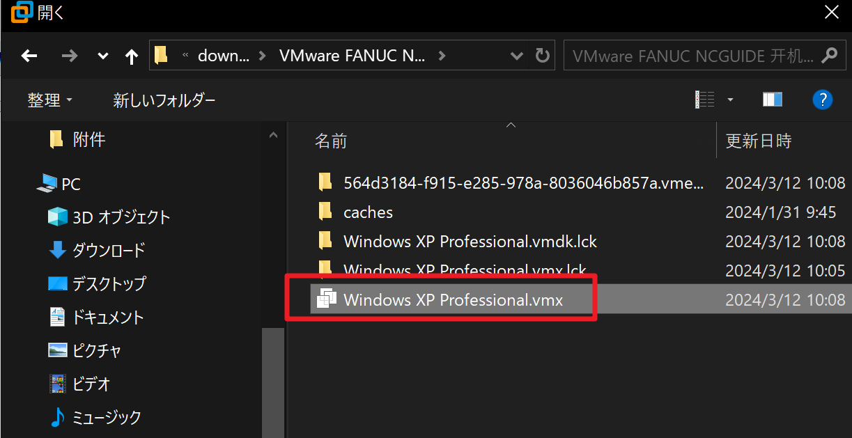Image resolution: width=852 pixels, height=438 pixels.
Task: Click the 3D オブジェクト cube icon
Action: tap(57, 217)
